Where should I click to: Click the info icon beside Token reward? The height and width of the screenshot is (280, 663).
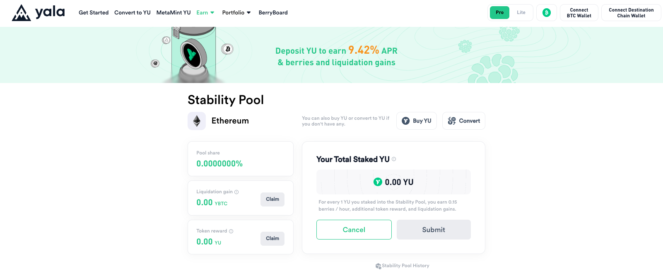pos(231,231)
